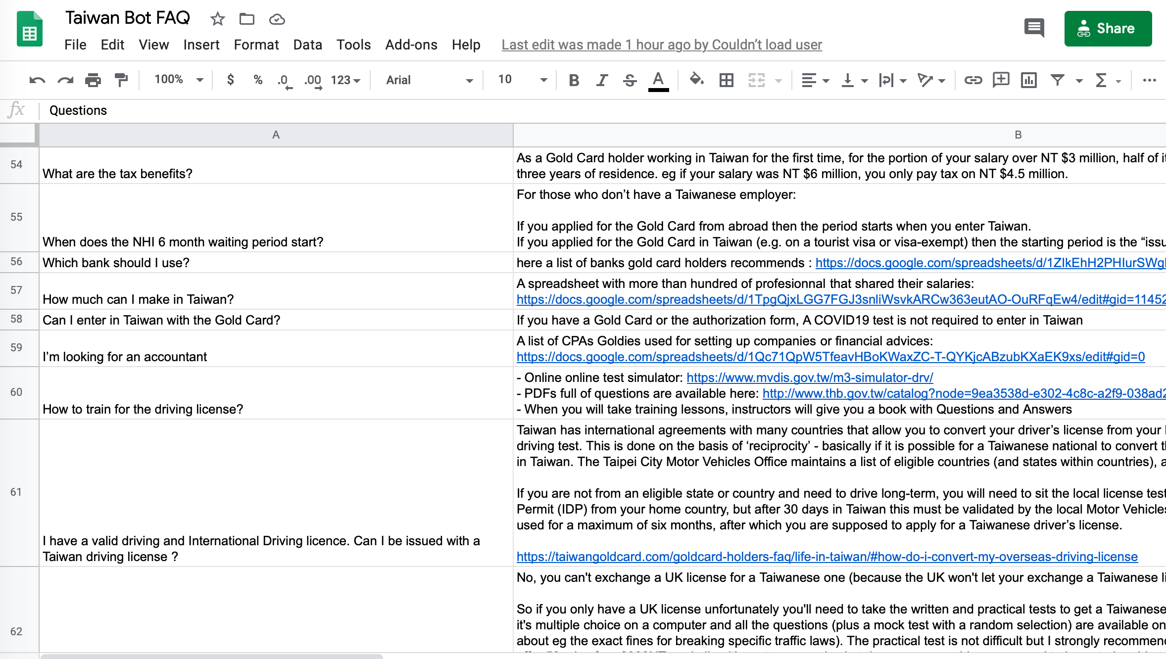Toggle bold formatting
This screenshot has height=659, width=1166.
tap(574, 80)
